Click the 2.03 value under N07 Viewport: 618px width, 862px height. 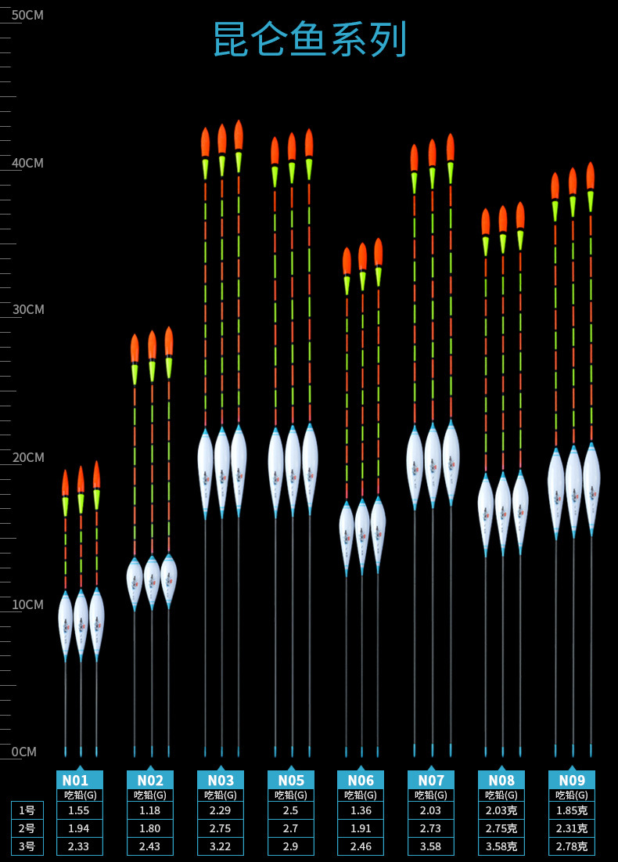(431, 810)
